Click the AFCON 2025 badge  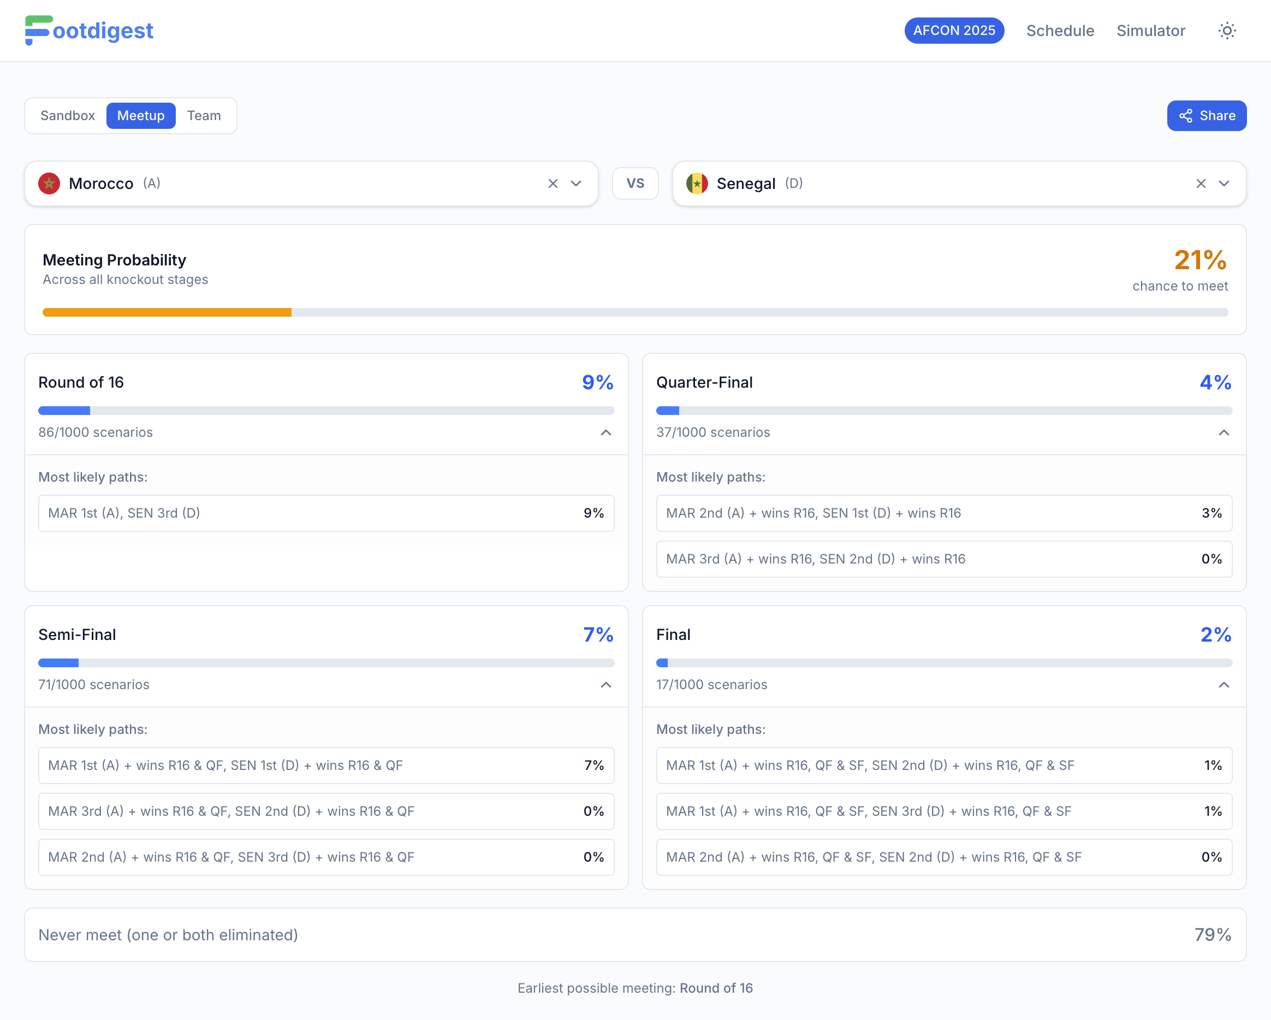pos(954,30)
